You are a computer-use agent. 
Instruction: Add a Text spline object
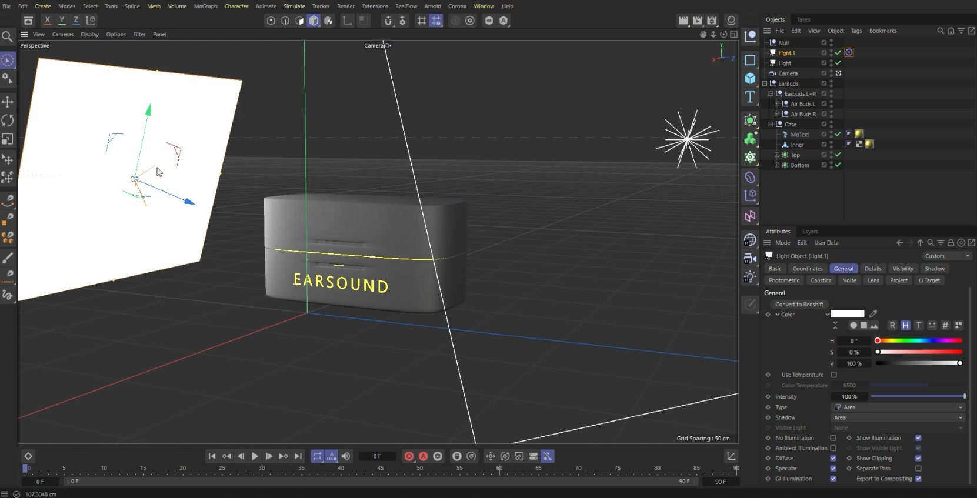click(750, 97)
